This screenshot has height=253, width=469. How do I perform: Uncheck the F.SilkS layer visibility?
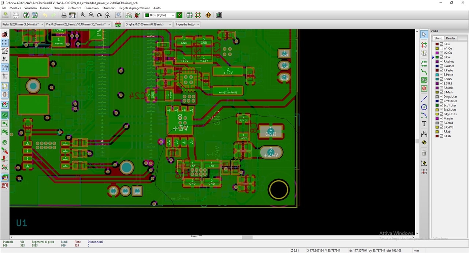point(442,79)
